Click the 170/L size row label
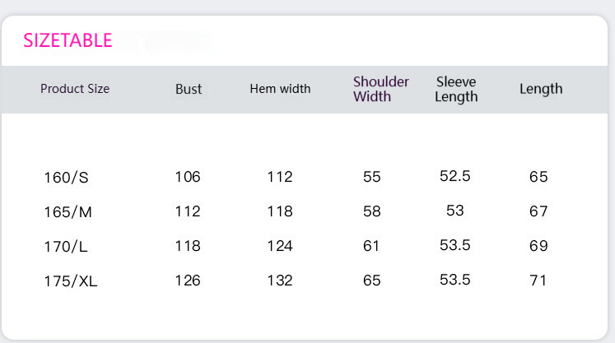This screenshot has width=615, height=343. 66,246
